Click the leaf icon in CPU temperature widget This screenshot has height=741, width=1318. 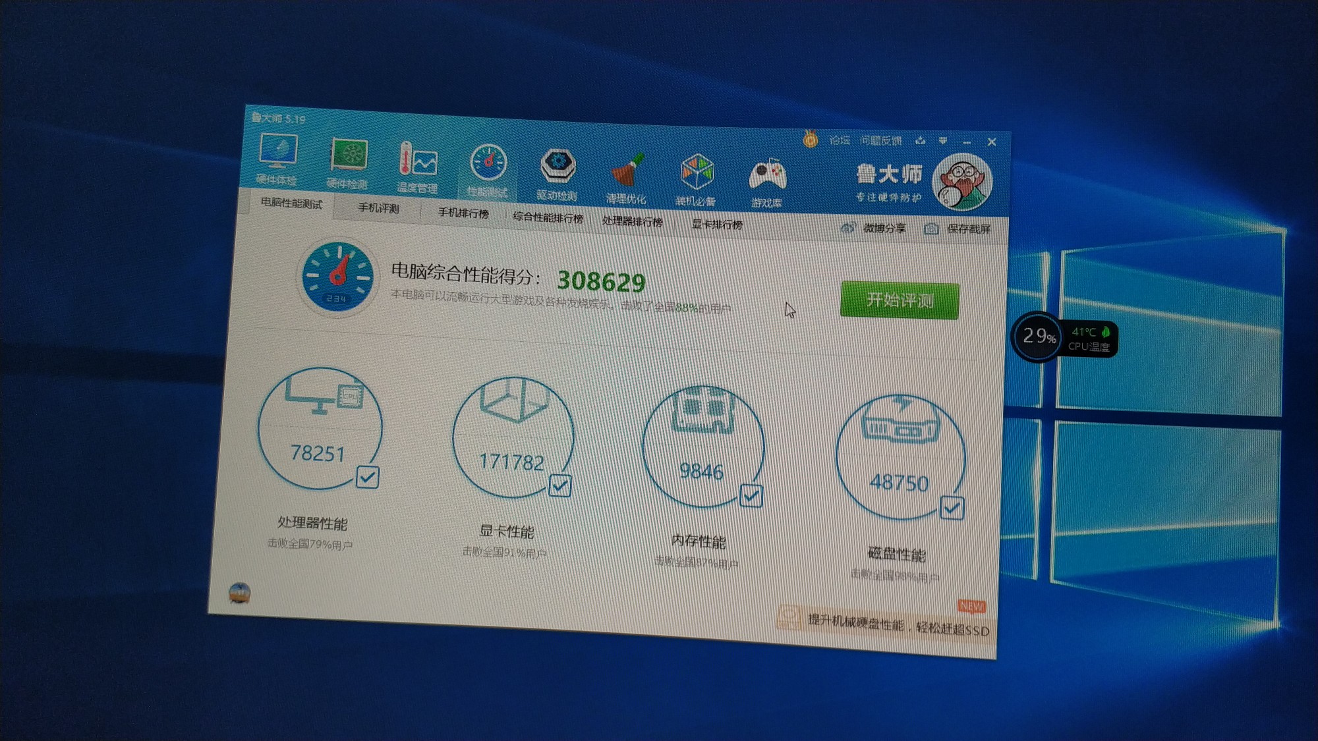coord(1106,331)
